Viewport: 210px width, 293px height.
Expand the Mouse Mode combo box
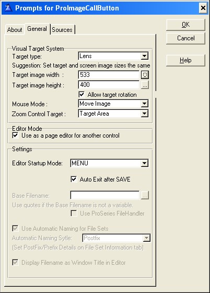tap(144, 104)
